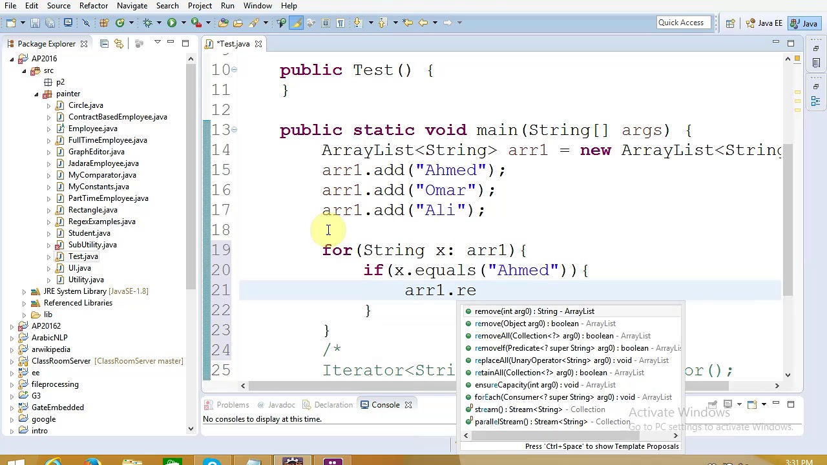The height and width of the screenshot is (465, 827).
Task: Click the Open Type icon in toolbar
Action: pos(223,23)
